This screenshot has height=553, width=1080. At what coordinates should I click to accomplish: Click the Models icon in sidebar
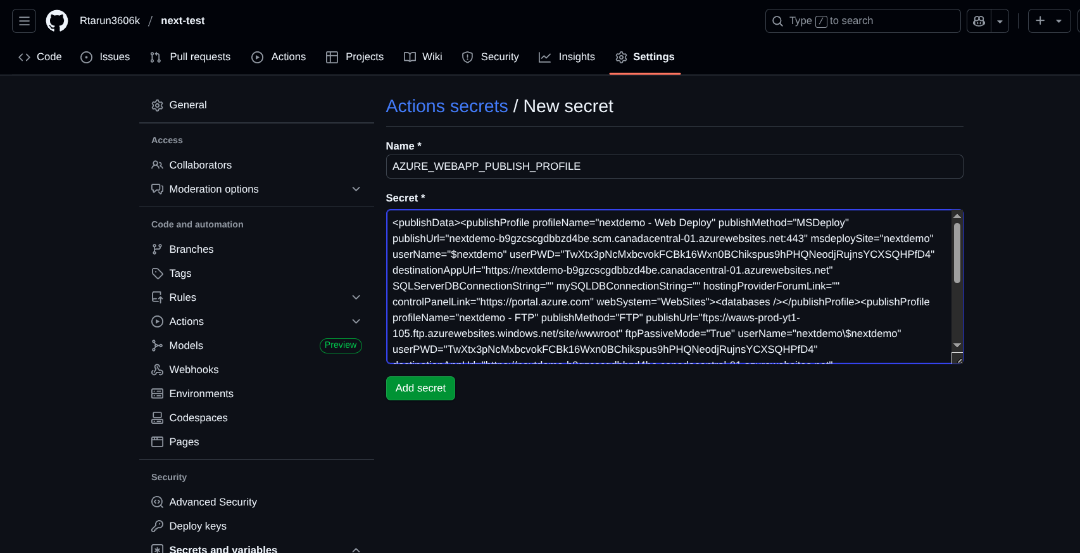(x=158, y=346)
